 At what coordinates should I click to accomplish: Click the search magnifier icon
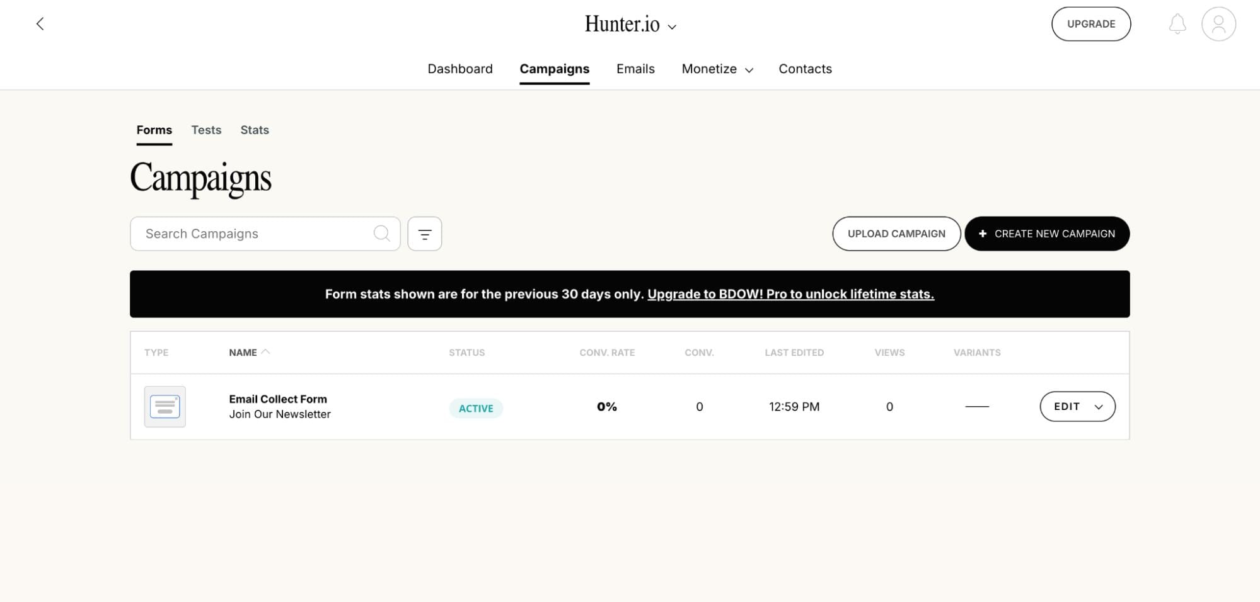pyautogui.click(x=381, y=233)
